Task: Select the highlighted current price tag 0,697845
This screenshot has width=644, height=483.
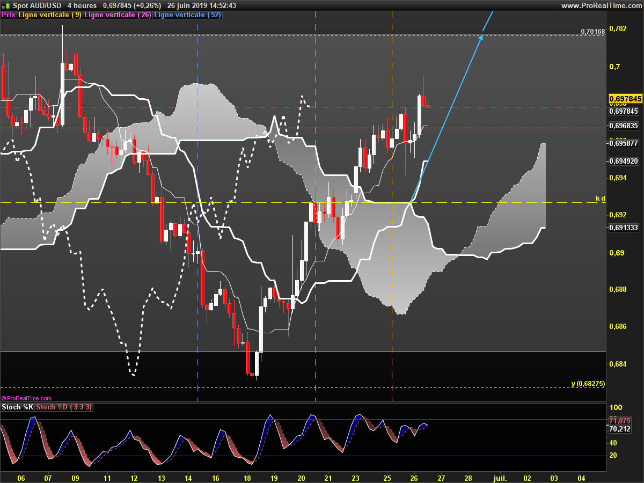Action: click(x=625, y=99)
